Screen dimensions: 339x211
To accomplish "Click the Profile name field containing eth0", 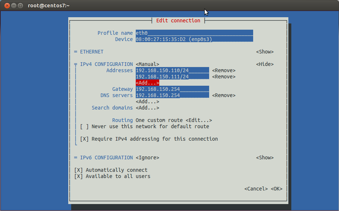I will [x=194, y=33].
